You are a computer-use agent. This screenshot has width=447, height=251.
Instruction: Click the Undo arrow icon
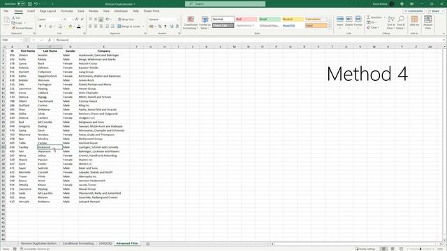pos(36,4)
